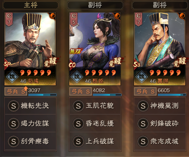Click the 衆志成城 skill slot
This screenshot has width=189, height=157.
160,141
